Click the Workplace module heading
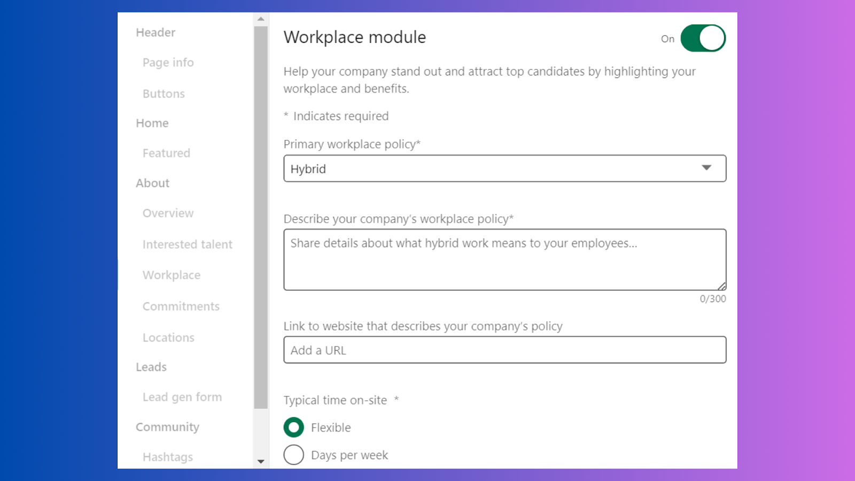Viewport: 855px width, 481px height. pyautogui.click(x=355, y=37)
